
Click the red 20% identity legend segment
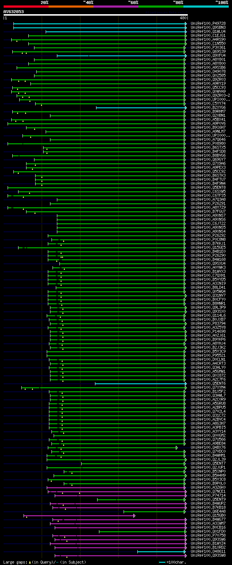(26, 7)
